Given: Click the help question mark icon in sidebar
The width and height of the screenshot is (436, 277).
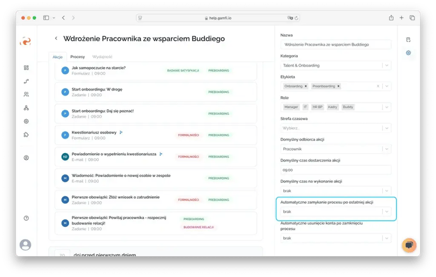Looking at the screenshot, I should tap(26, 218).
